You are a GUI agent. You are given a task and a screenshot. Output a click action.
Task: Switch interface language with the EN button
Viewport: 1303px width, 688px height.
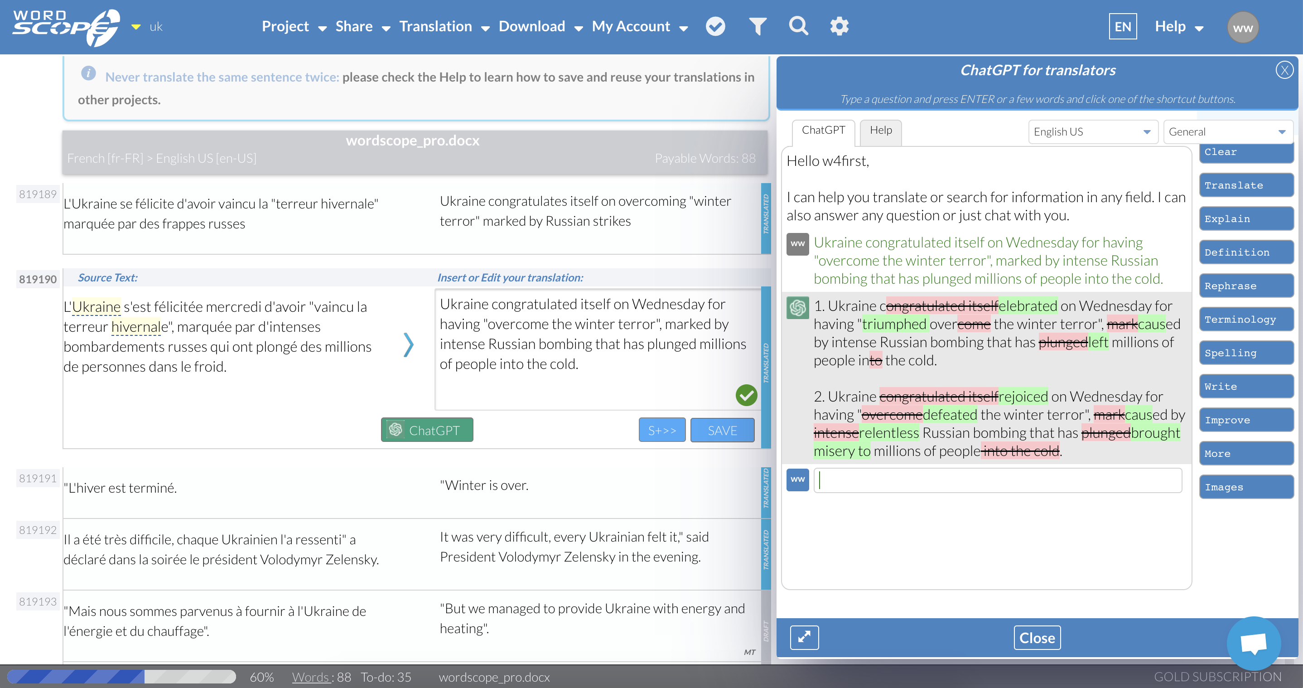tap(1122, 26)
